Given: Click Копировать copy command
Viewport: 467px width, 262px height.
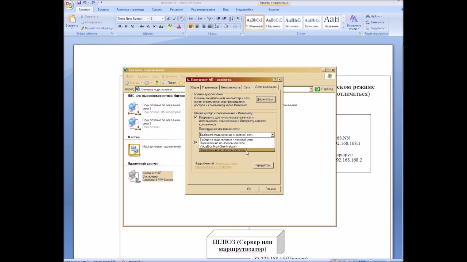Looking at the screenshot, I should tap(90, 22).
